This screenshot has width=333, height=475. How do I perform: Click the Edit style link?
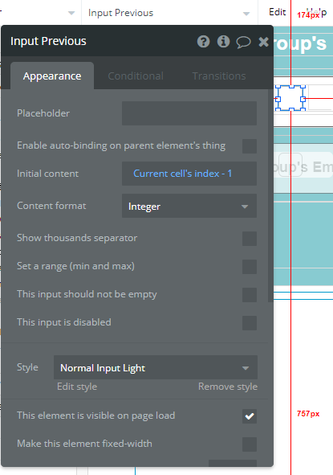pyautogui.click(x=77, y=387)
